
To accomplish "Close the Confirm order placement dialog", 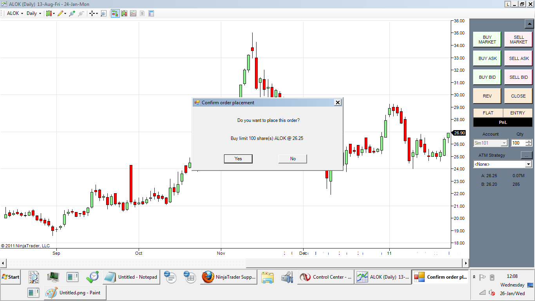I will click(338, 102).
